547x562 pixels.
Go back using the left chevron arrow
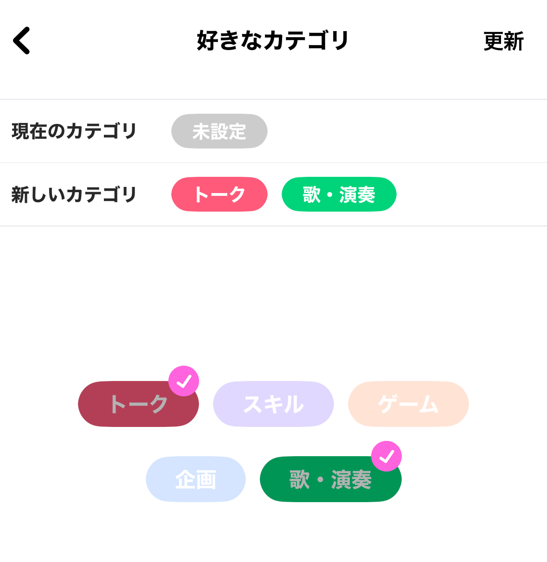click(22, 41)
